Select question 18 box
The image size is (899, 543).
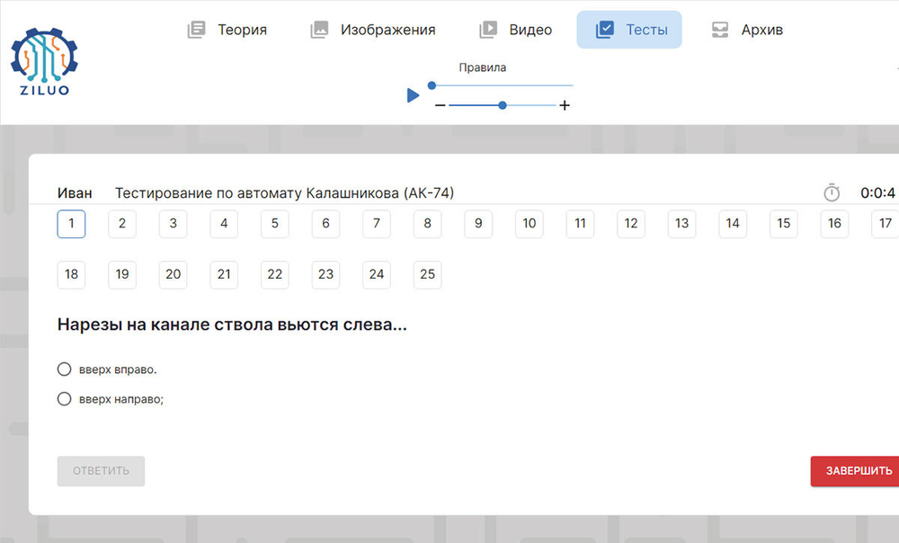pos(71,274)
